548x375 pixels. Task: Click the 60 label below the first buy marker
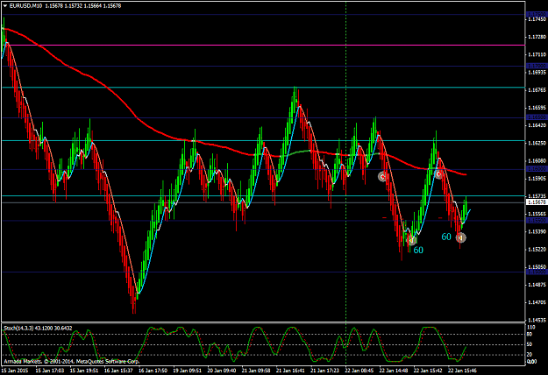pyautogui.click(x=418, y=250)
